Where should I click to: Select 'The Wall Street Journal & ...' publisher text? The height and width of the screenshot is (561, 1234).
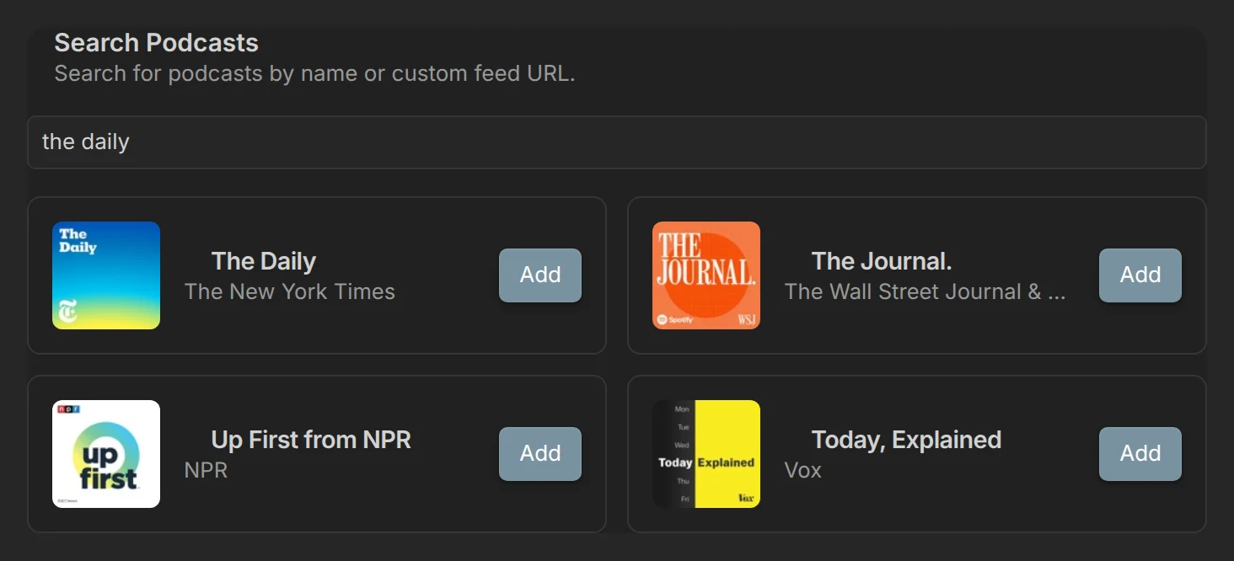click(925, 291)
